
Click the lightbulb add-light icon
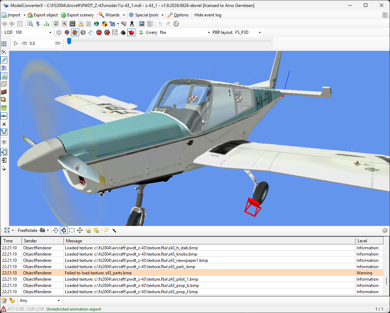(x=88, y=230)
